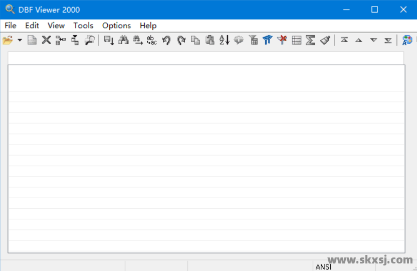This screenshot has width=417, height=271.
Task: Jump to first record arrow
Action: (344, 40)
